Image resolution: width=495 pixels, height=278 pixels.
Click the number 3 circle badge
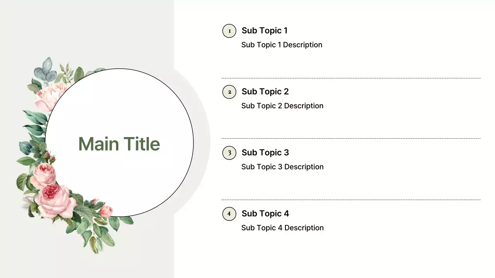coord(229,153)
